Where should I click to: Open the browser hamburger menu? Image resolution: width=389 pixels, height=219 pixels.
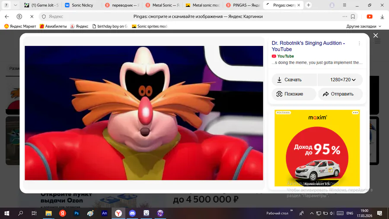point(344,5)
